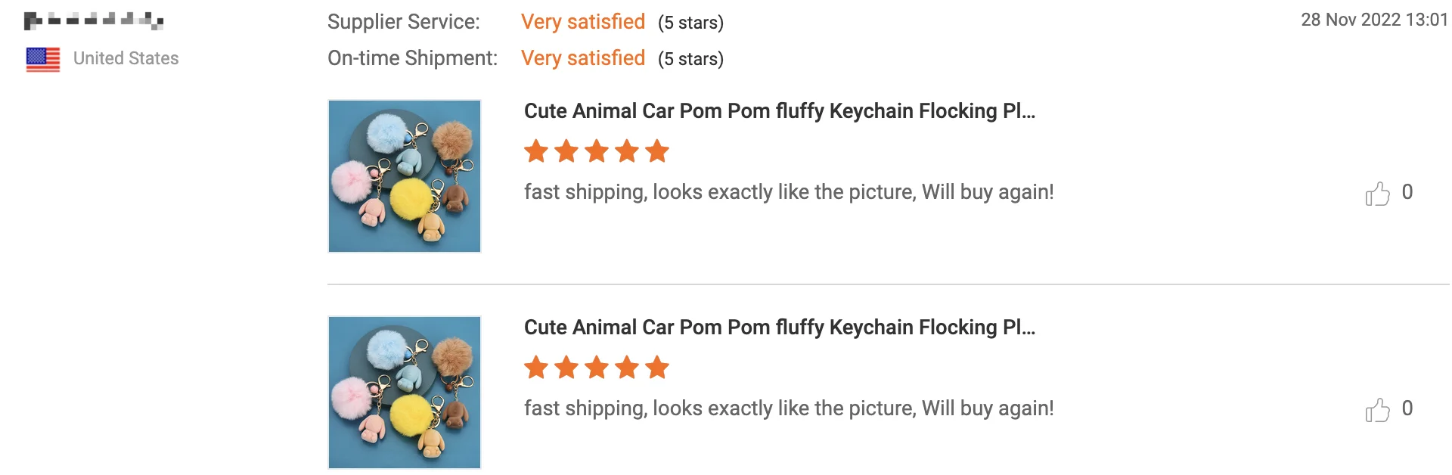Screen dimensions: 1452x475
Task: Click Very satisfied next to Supplier Service
Action: point(582,22)
